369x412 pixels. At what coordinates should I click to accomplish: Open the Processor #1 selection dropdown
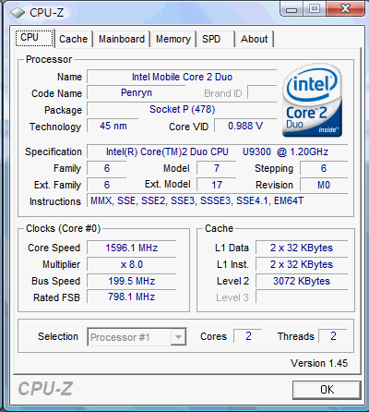(x=137, y=337)
